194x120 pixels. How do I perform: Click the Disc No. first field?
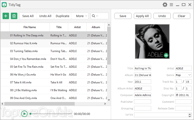[x=178, y=88]
